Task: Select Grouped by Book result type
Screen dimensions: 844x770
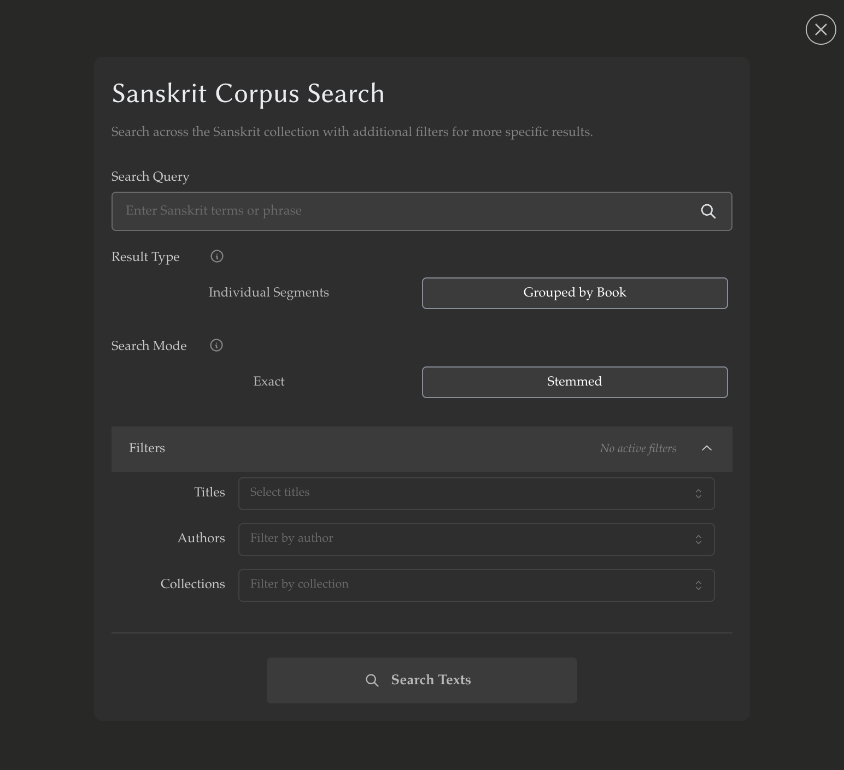Action: pyautogui.click(x=575, y=293)
